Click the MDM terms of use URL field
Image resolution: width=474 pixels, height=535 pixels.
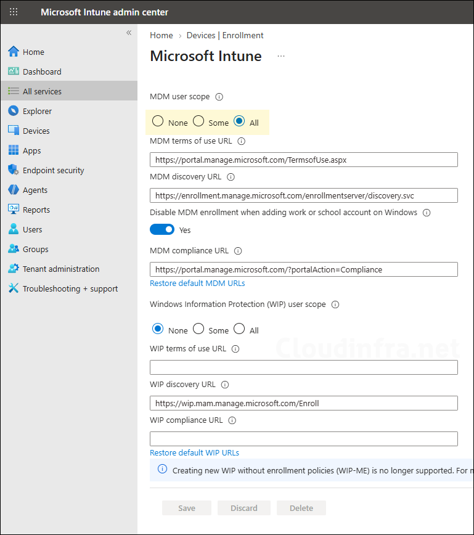pos(304,160)
